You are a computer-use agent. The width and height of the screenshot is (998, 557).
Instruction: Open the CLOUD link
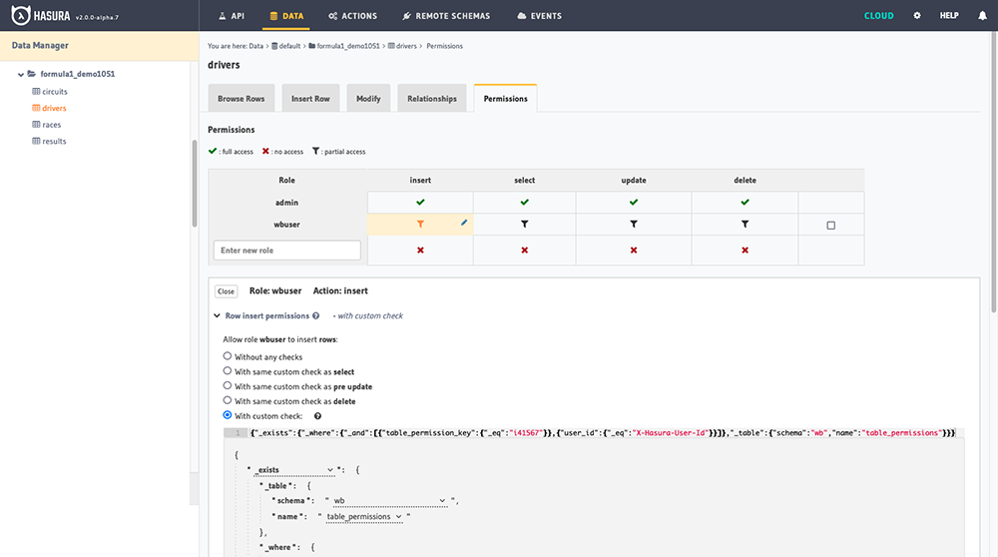click(878, 15)
